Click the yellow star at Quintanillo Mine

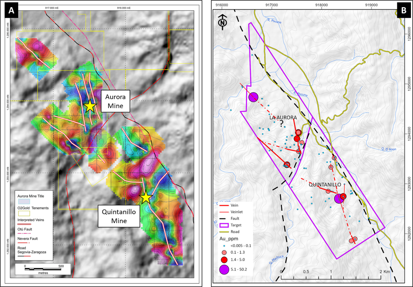(146, 198)
